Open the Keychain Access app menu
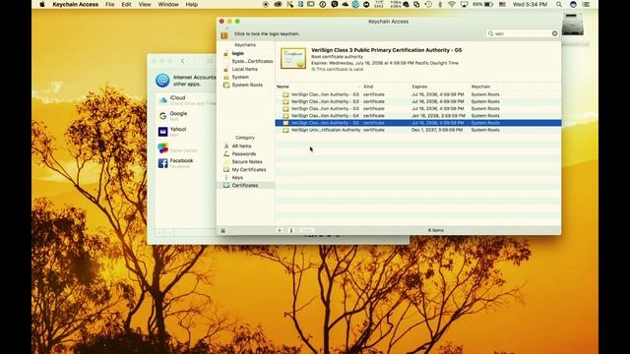The image size is (630, 354). [76, 4]
